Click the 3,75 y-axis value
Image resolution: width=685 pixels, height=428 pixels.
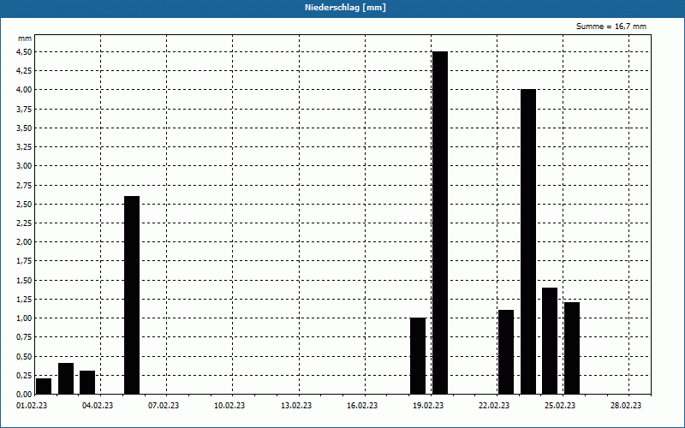[x=24, y=110]
